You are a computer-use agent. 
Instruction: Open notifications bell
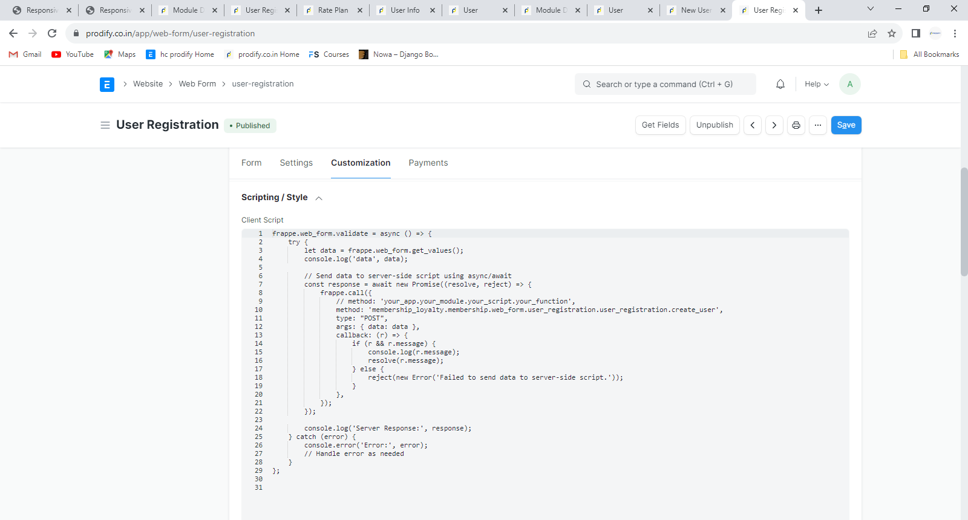780,84
